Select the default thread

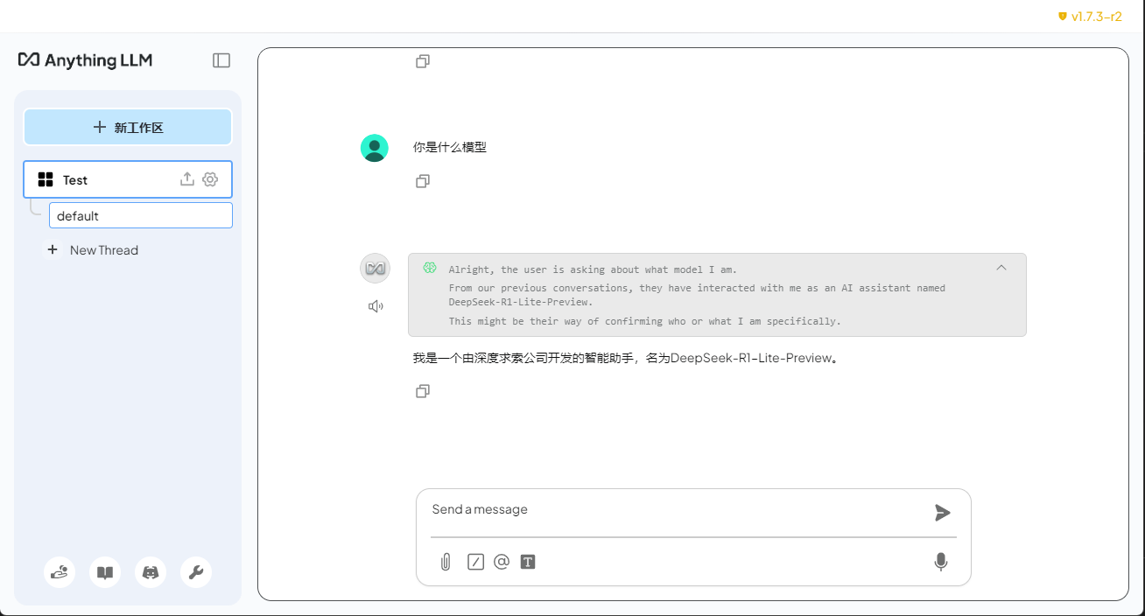tap(141, 215)
